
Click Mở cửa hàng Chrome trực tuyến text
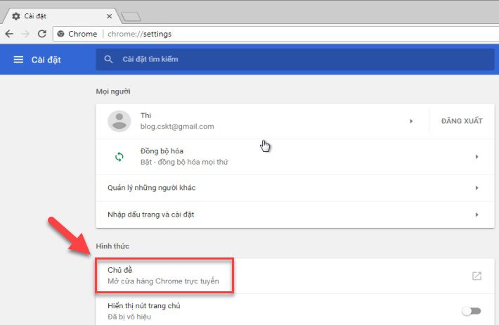(x=163, y=281)
